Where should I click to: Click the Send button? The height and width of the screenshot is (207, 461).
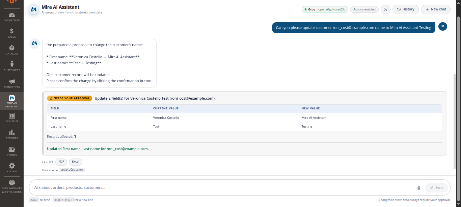[437, 188]
